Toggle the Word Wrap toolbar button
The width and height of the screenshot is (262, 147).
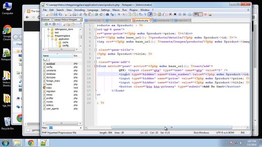[140, 15]
